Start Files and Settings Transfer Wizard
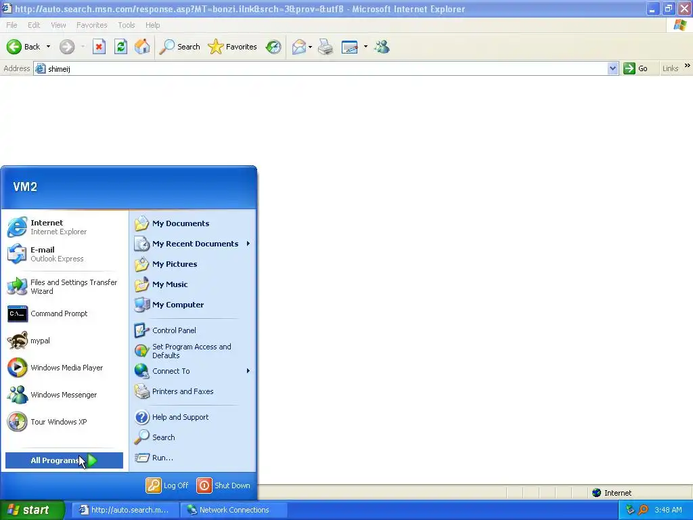This screenshot has width=693, height=520. (x=64, y=286)
